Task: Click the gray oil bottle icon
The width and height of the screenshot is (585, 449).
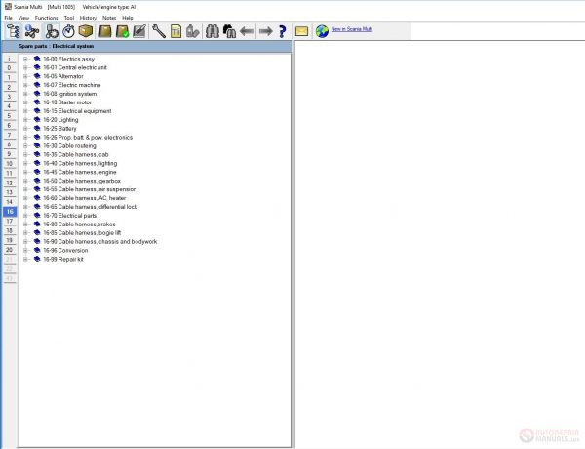Action: coord(192,31)
